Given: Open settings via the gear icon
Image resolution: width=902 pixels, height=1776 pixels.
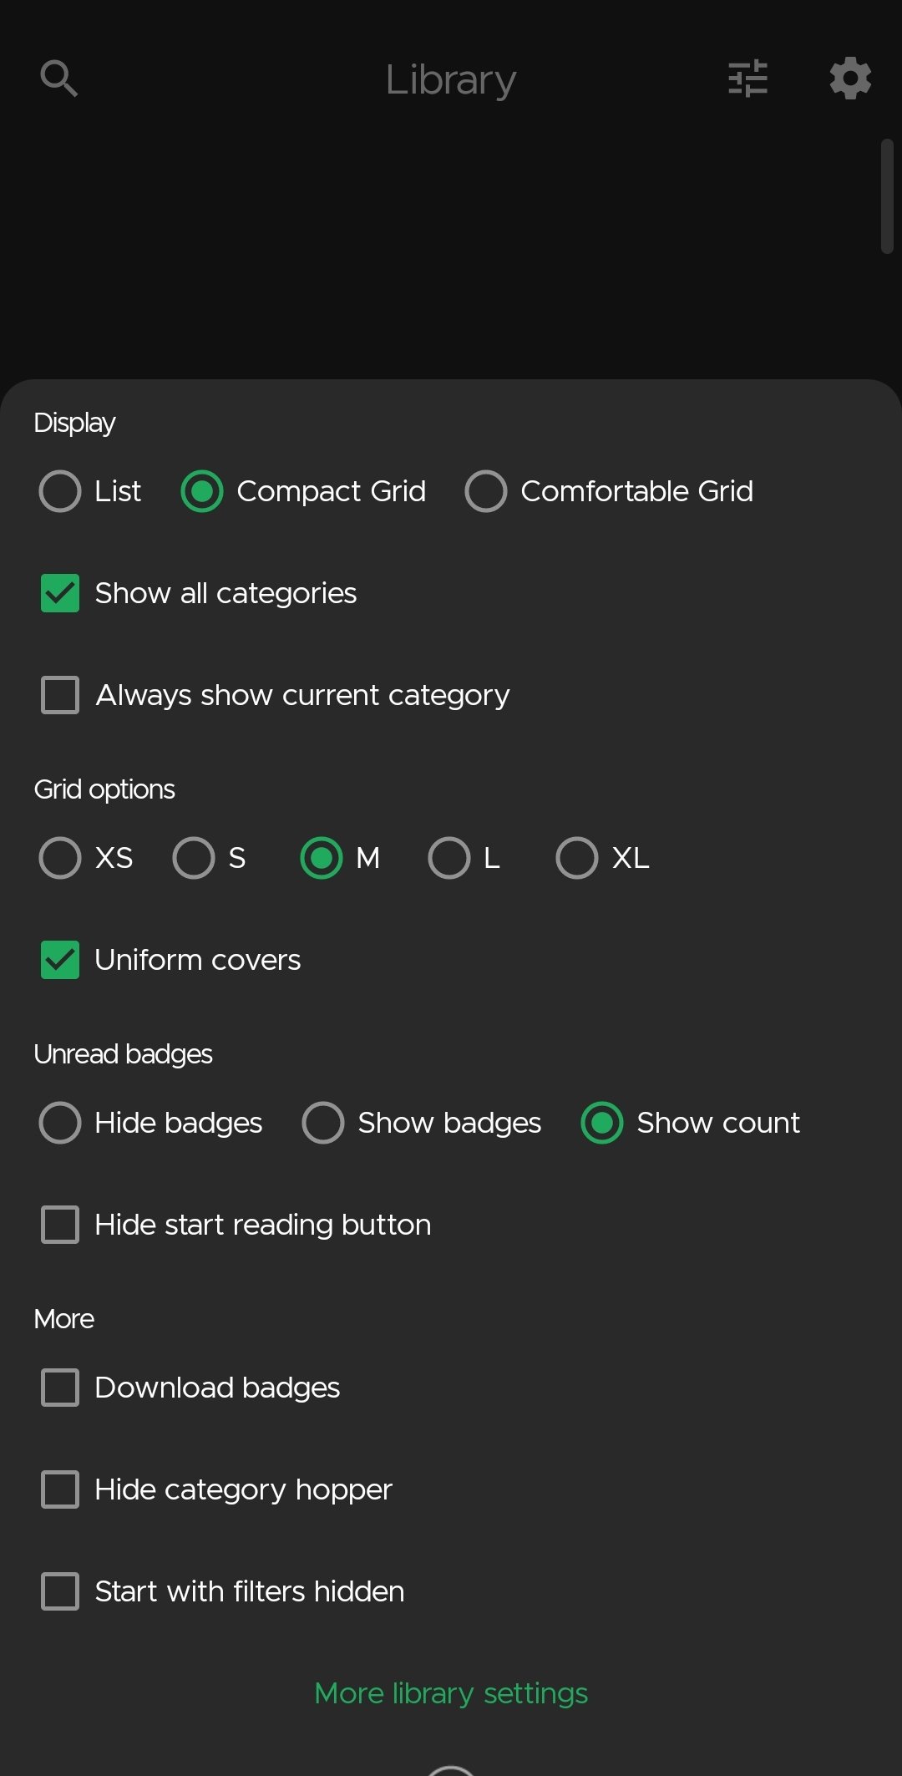Looking at the screenshot, I should (850, 79).
